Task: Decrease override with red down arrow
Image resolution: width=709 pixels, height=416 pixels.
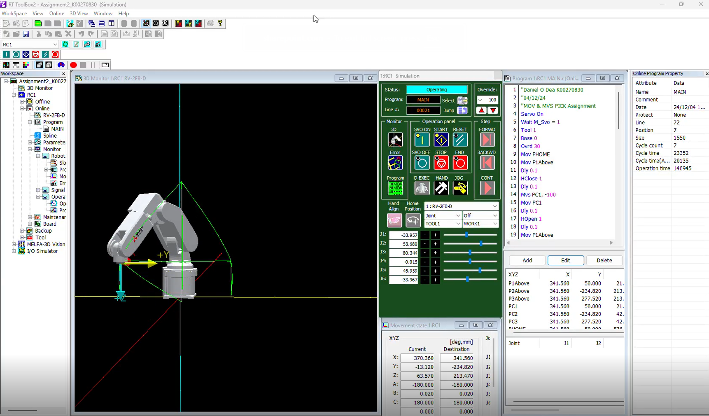Action: click(x=493, y=110)
